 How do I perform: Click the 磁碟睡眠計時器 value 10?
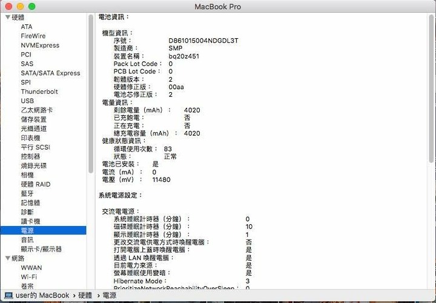[x=249, y=227]
